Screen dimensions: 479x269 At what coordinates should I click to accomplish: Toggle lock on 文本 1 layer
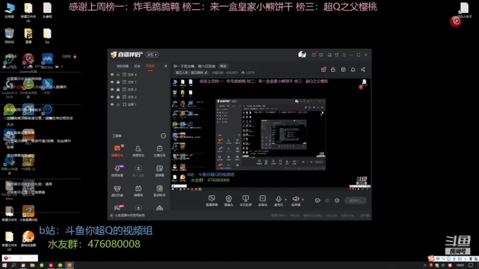[x=118, y=82]
